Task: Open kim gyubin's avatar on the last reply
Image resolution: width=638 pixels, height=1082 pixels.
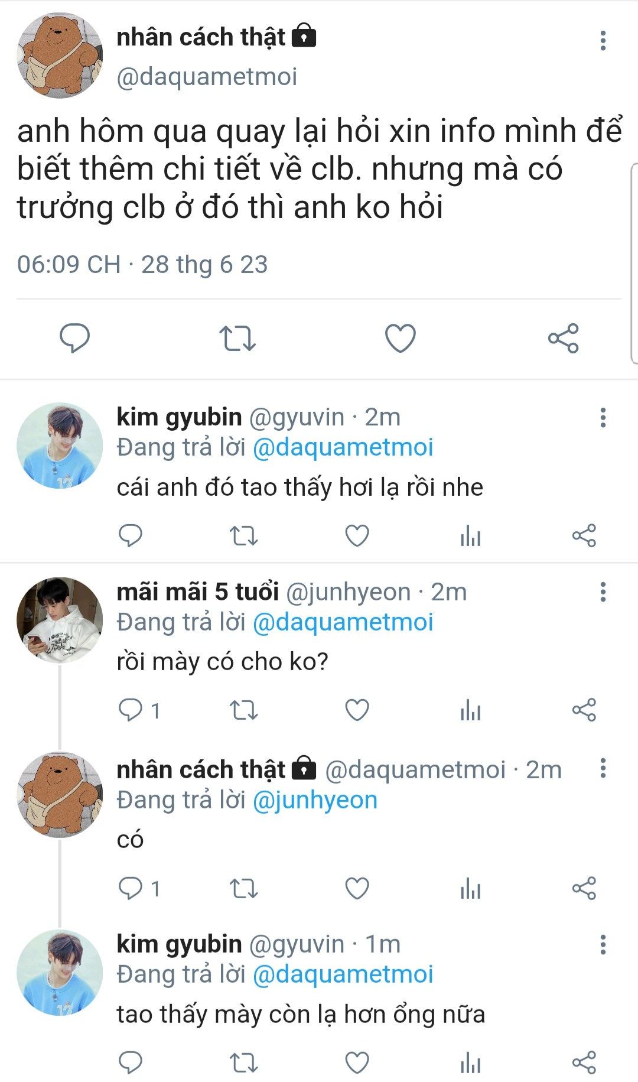Action: pos(59,972)
